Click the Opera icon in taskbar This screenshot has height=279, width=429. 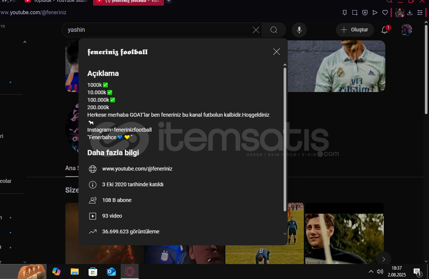[130, 272]
